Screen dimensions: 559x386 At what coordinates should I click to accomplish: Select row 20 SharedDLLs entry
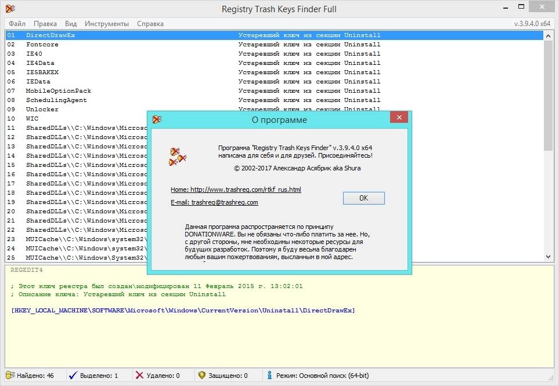pyautogui.click(x=76, y=211)
